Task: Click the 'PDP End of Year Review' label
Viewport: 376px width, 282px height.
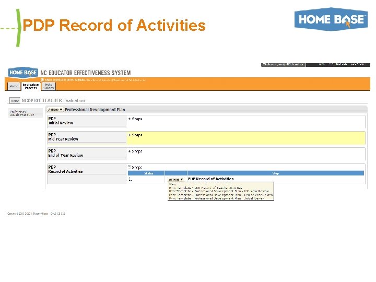Action: (x=66, y=153)
